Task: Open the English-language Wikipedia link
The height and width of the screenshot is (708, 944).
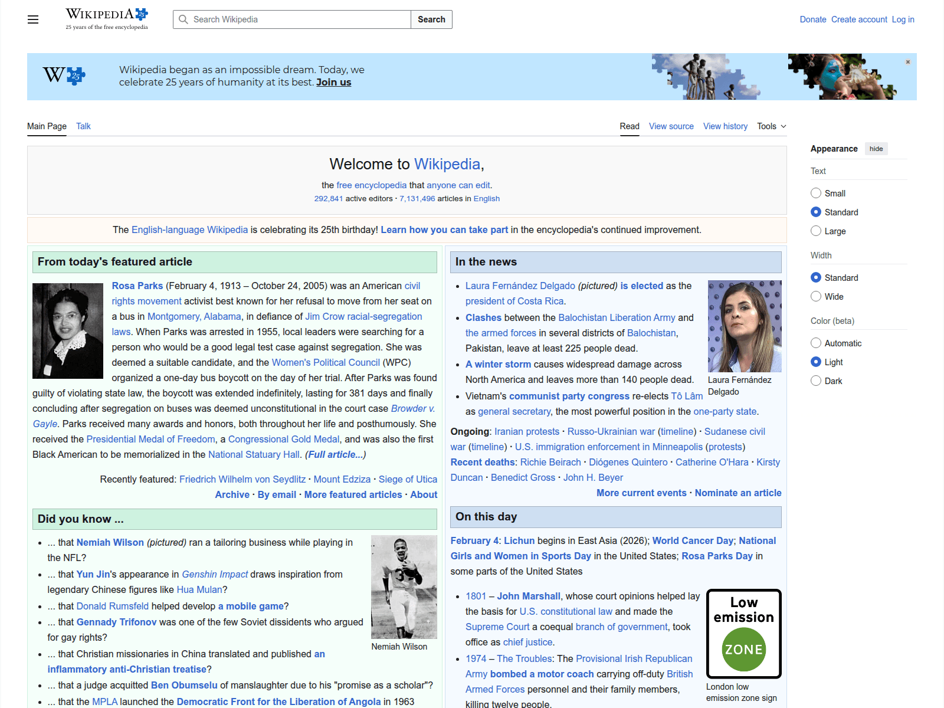Action: [189, 230]
